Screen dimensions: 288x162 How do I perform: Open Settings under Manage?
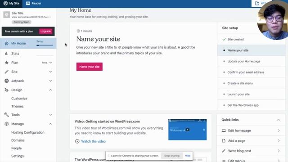click(x=18, y=156)
